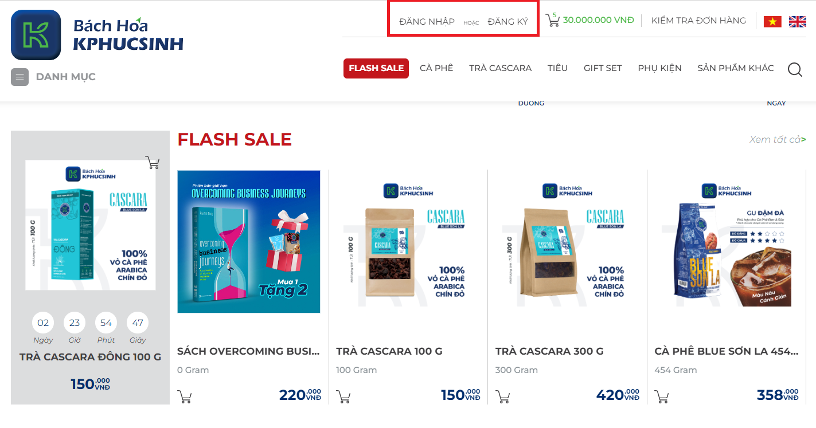Open the shopping cart showing 30.000.000 VNĐ

[589, 20]
